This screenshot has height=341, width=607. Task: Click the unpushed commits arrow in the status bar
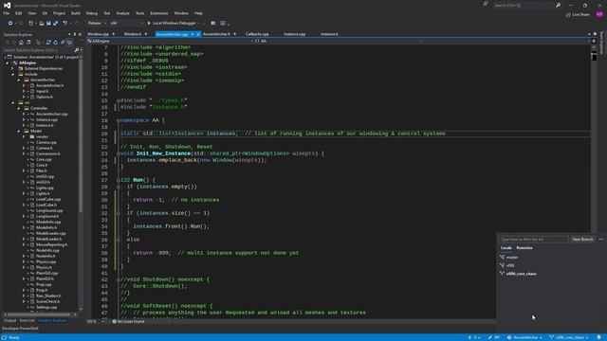point(470,337)
